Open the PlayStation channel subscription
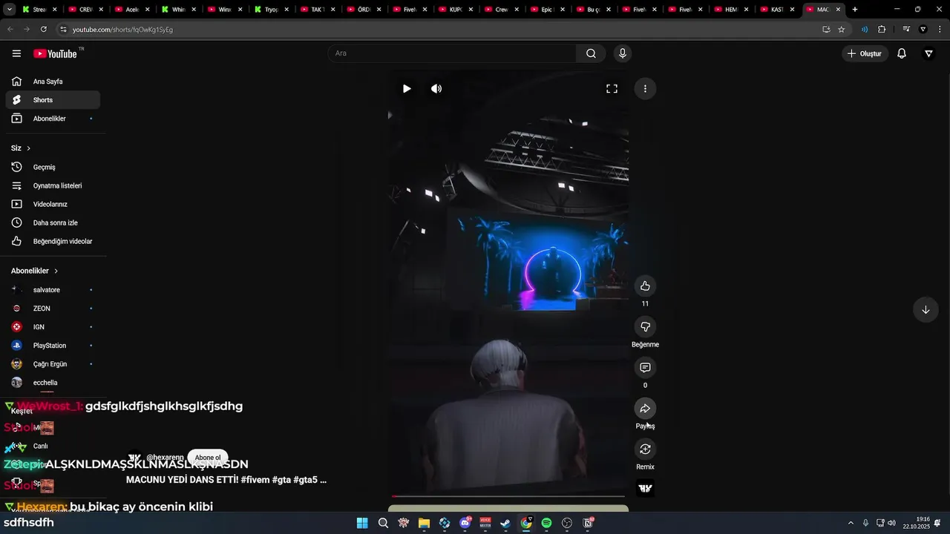The height and width of the screenshot is (534, 950). coord(53,346)
